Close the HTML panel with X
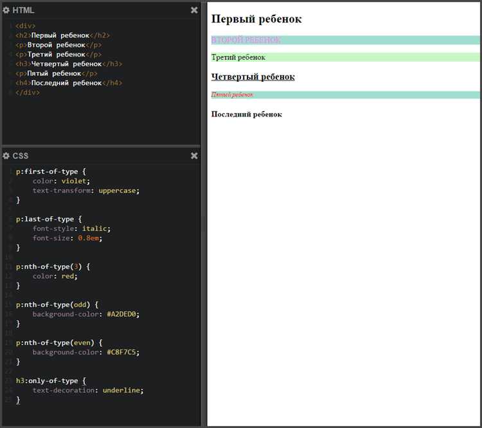The image size is (482, 428). (194, 10)
